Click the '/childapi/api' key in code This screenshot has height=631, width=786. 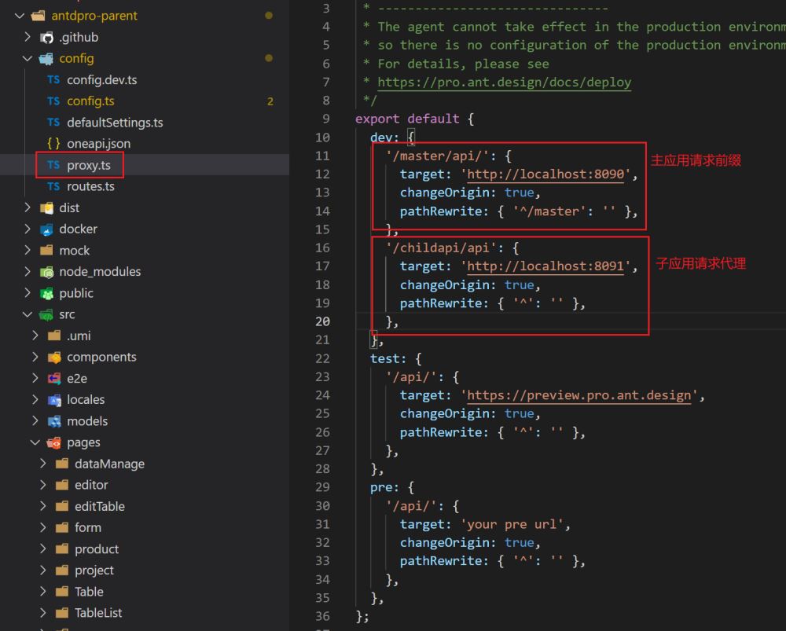(x=441, y=248)
